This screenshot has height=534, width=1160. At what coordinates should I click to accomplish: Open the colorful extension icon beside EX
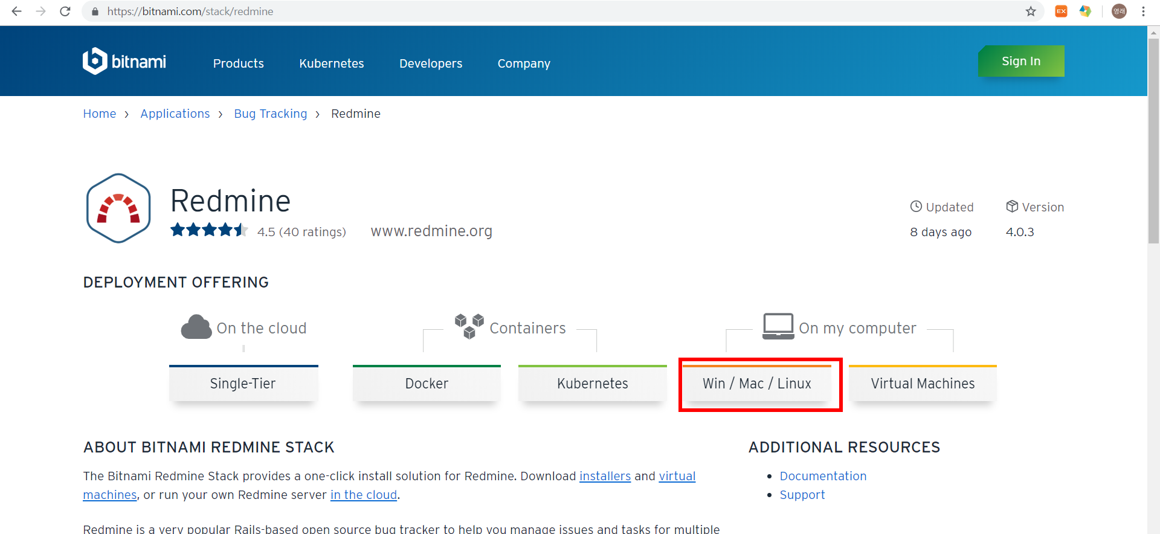(x=1085, y=11)
